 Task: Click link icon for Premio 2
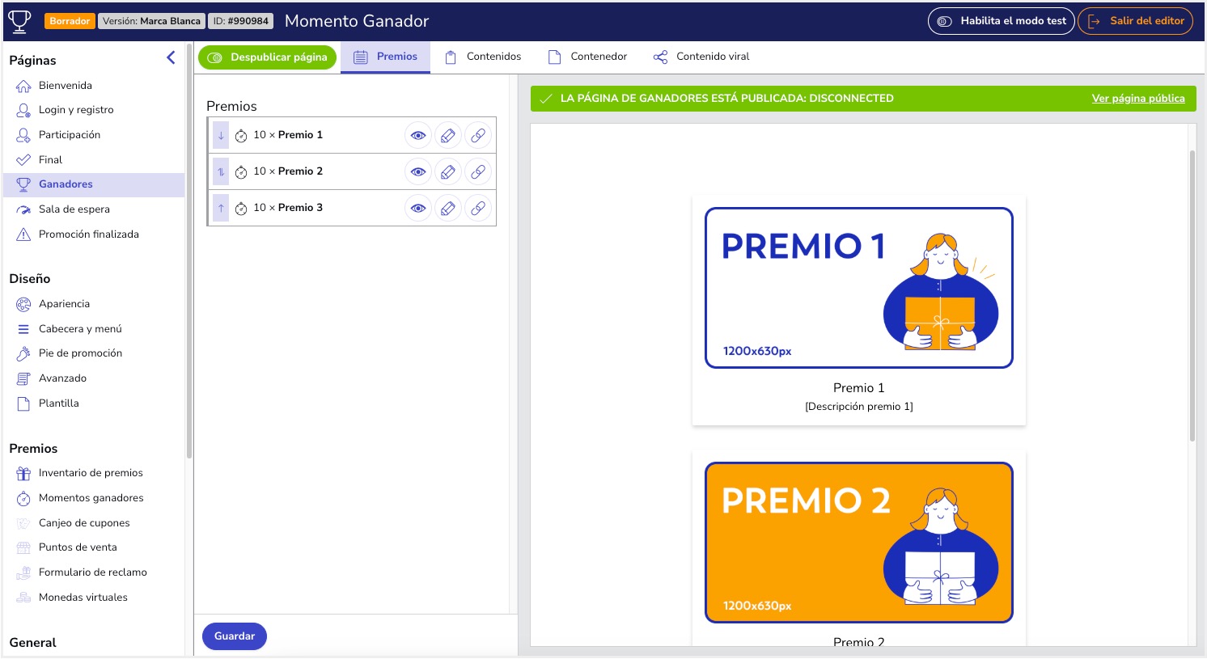[478, 172]
